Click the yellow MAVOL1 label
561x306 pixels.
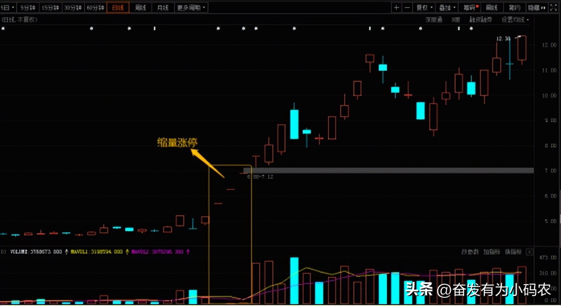tap(96, 252)
